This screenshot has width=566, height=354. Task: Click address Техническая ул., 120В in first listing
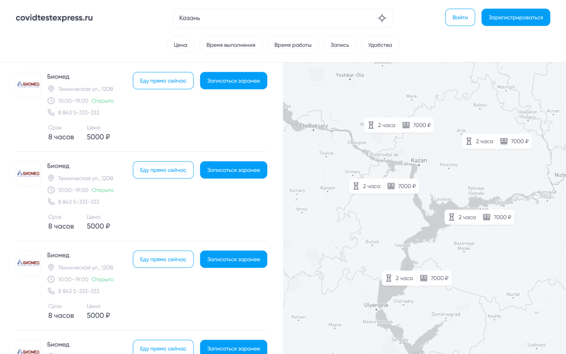tap(86, 89)
